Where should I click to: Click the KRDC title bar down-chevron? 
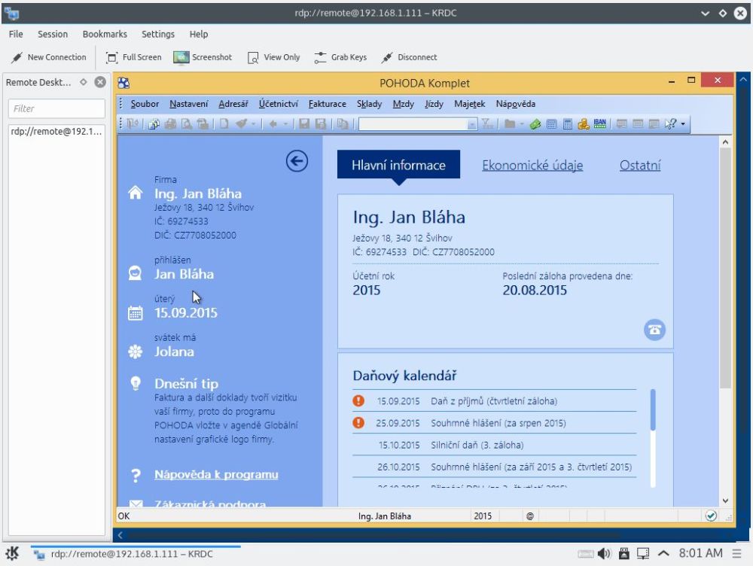pos(705,13)
